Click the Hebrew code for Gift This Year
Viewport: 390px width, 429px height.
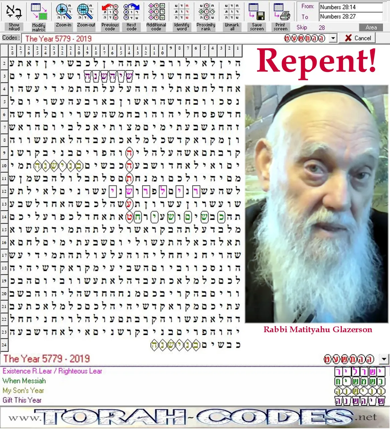(x=360, y=401)
